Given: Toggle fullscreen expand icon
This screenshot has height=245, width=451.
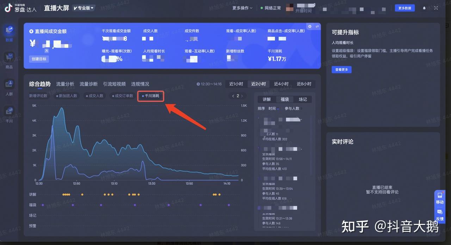Looking at the screenshot, I should (x=436, y=8).
